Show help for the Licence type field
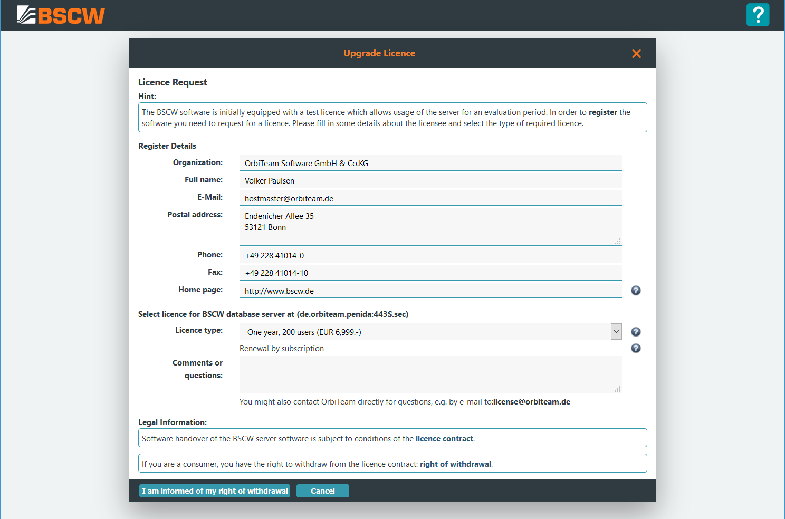Screen dimensions: 785x519 (636, 332)
